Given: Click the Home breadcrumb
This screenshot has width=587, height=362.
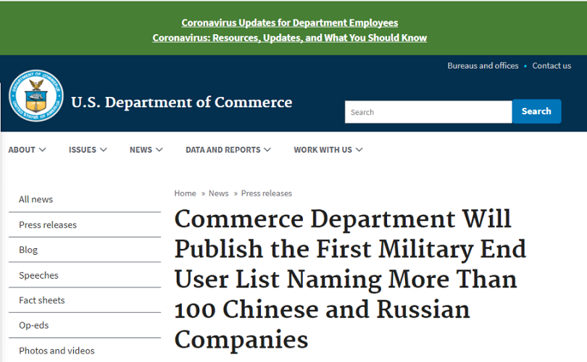Looking at the screenshot, I should pyautogui.click(x=185, y=193).
